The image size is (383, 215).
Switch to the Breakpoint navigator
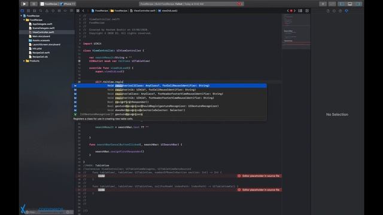pos(65,11)
